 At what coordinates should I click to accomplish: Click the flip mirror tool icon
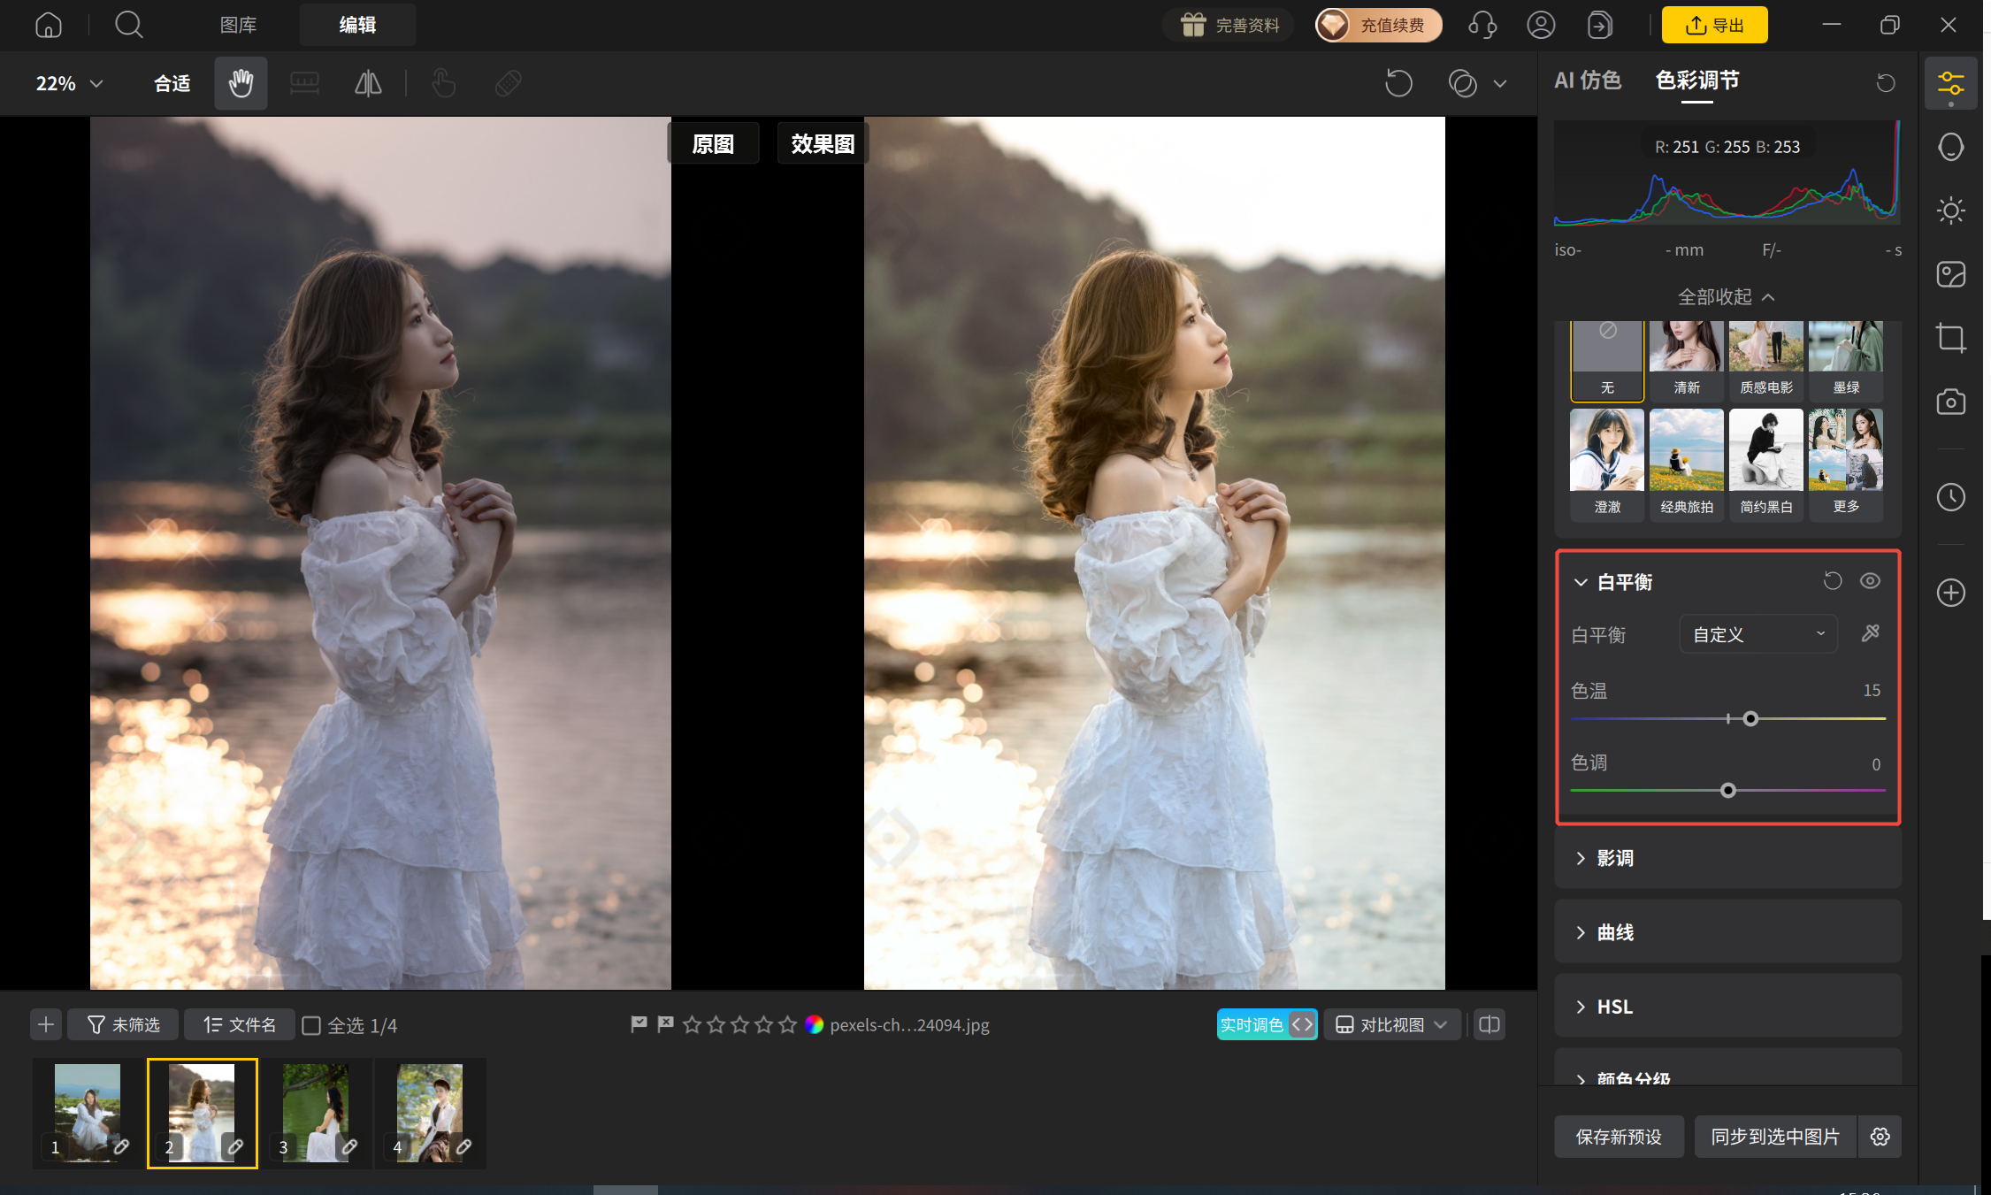coord(368,83)
